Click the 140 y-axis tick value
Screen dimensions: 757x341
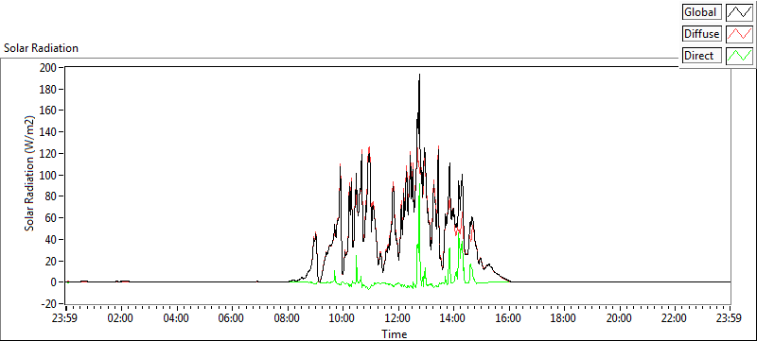tap(49, 132)
